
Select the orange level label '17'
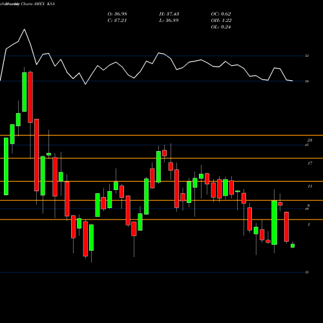(309, 163)
